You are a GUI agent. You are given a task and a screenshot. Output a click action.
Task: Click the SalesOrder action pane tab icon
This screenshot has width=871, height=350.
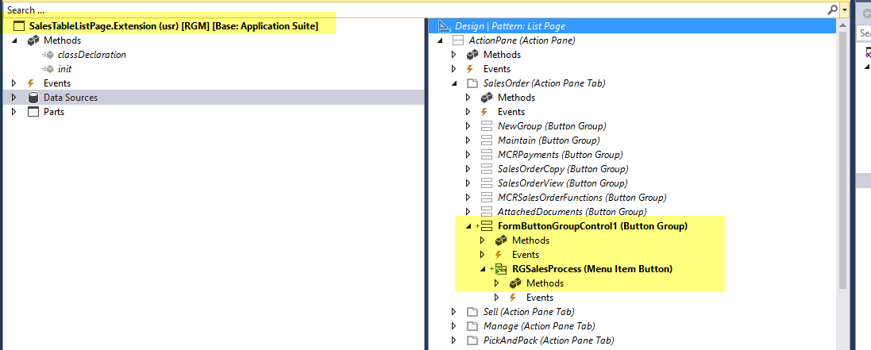pos(472,83)
